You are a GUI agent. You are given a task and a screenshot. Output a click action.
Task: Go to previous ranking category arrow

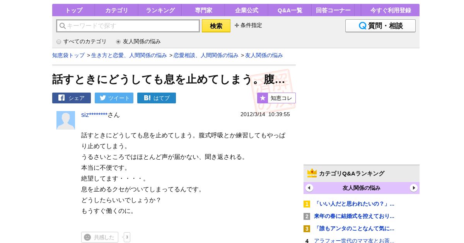coord(309,188)
